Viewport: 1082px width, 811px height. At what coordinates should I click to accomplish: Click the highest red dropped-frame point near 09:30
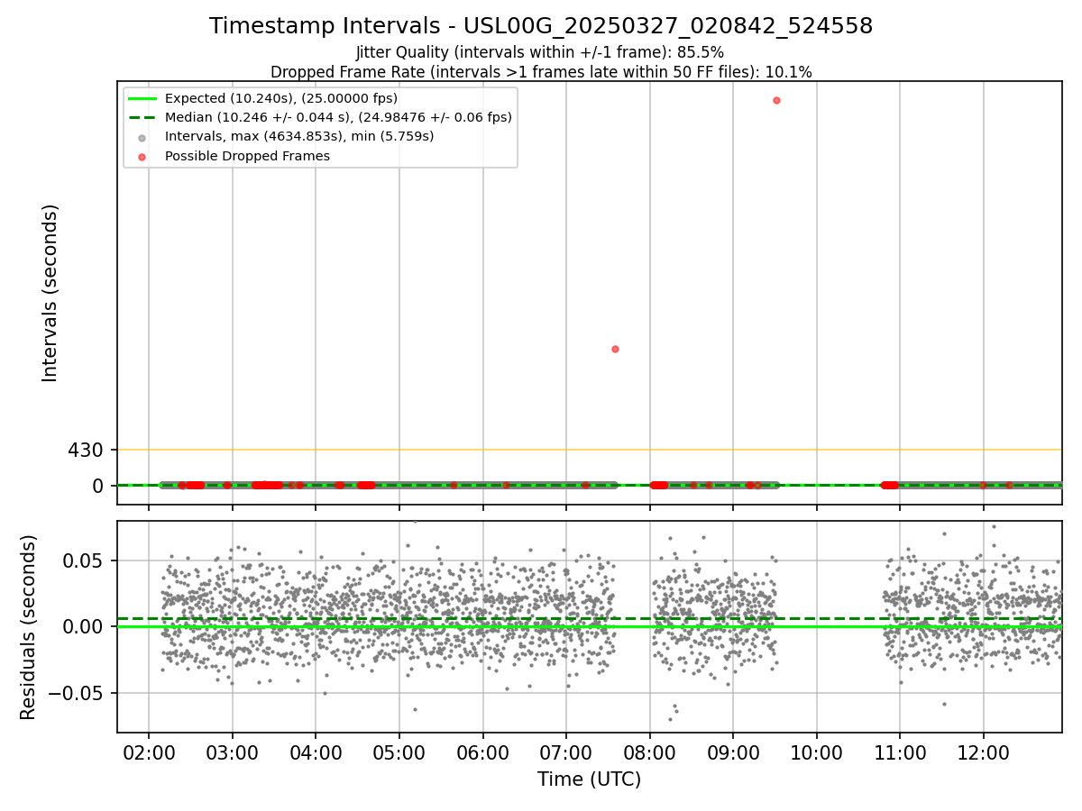776,100
